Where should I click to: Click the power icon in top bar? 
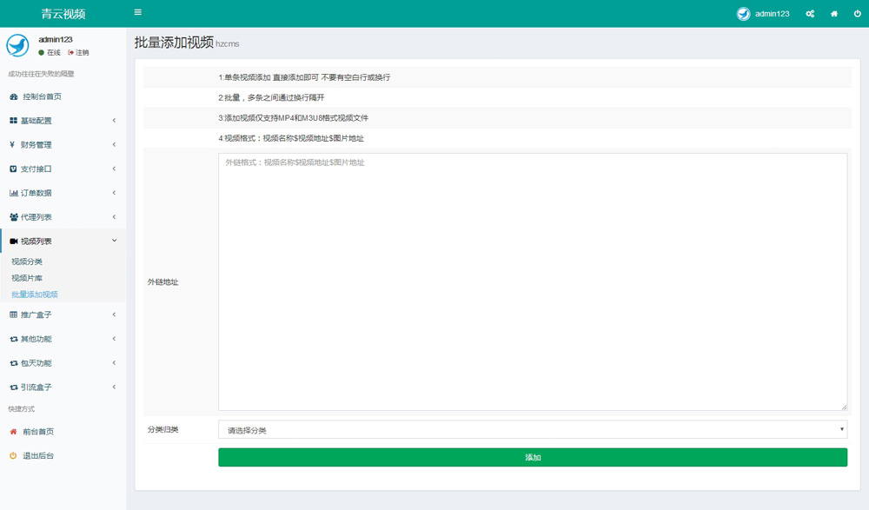pos(858,14)
